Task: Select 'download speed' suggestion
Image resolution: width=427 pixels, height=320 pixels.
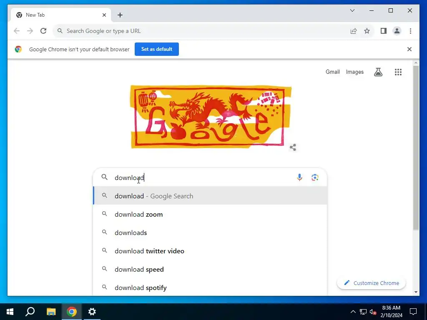Action: (210, 270)
